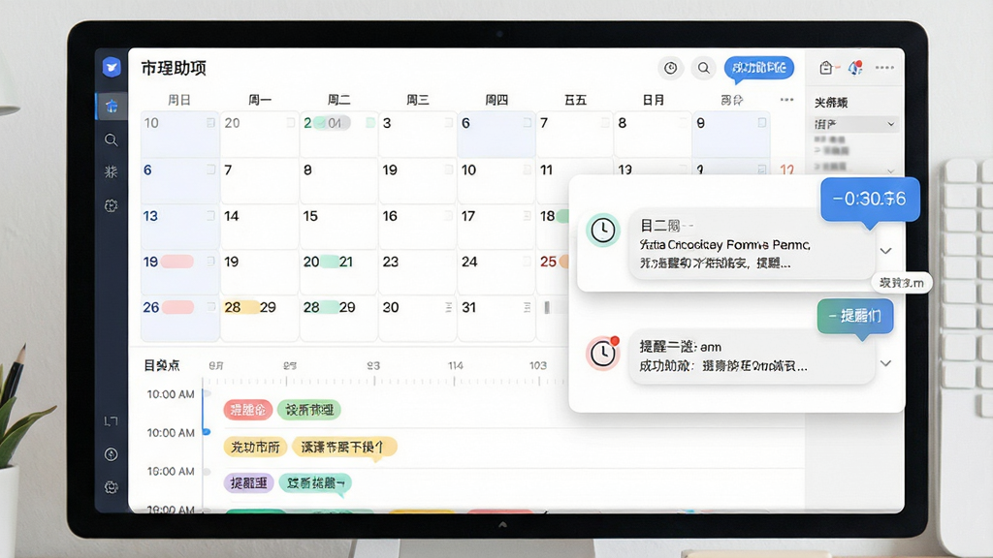The height and width of the screenshot is (558, 993).
Task: Click the magnifier search button in the header
Action: pyautogui.click(x=704, y=68)
